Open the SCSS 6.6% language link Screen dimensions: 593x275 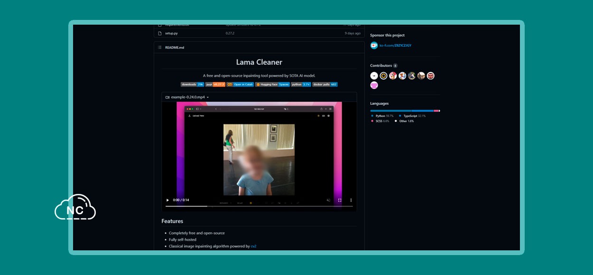pyautogui.click(x=380, y=121)
